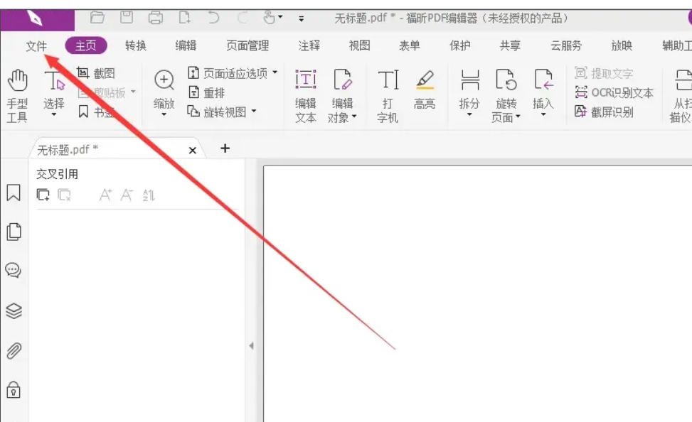Expand the 选择 tool dropdown arrow

[54, 114]
